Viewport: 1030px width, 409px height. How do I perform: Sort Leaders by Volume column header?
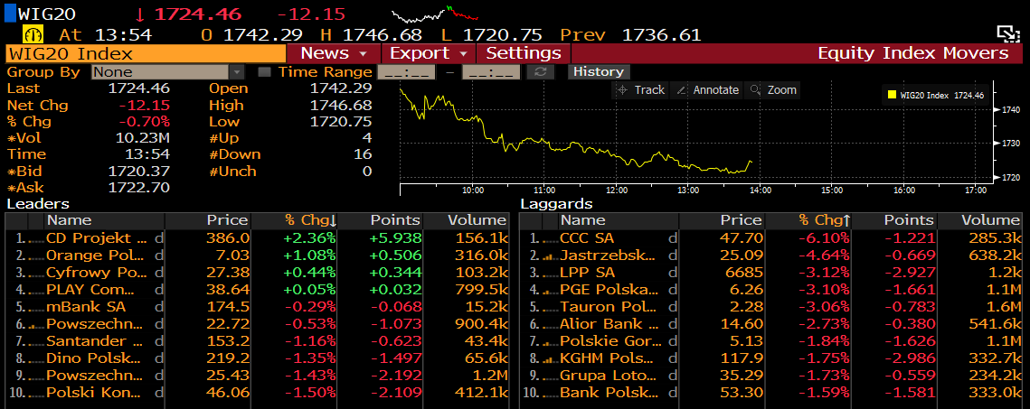[467, 220]
